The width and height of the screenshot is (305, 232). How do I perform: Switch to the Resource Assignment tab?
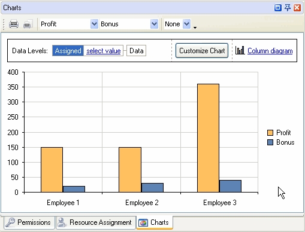click(x=96, y=222)
